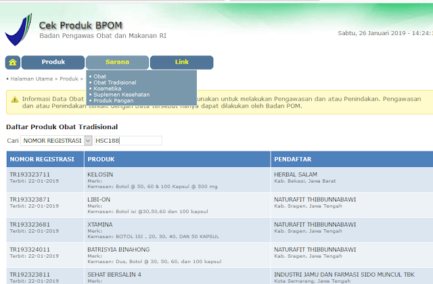Expand the NOMOR REGISTRASI search dropdown

(x=56, y=141)
